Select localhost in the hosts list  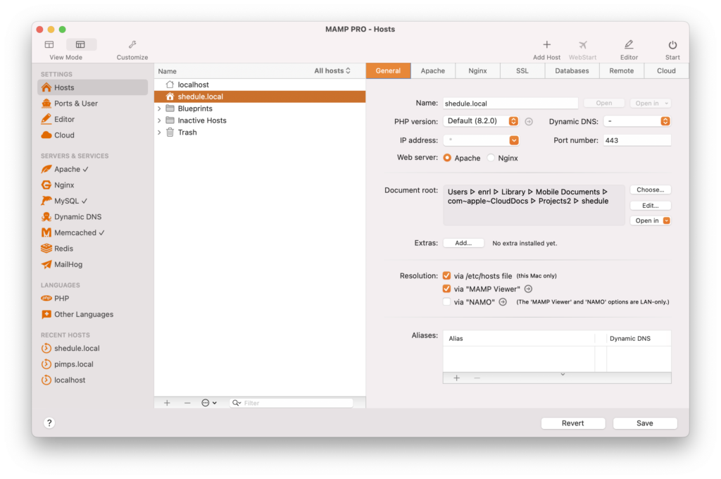tap(260, 85)
